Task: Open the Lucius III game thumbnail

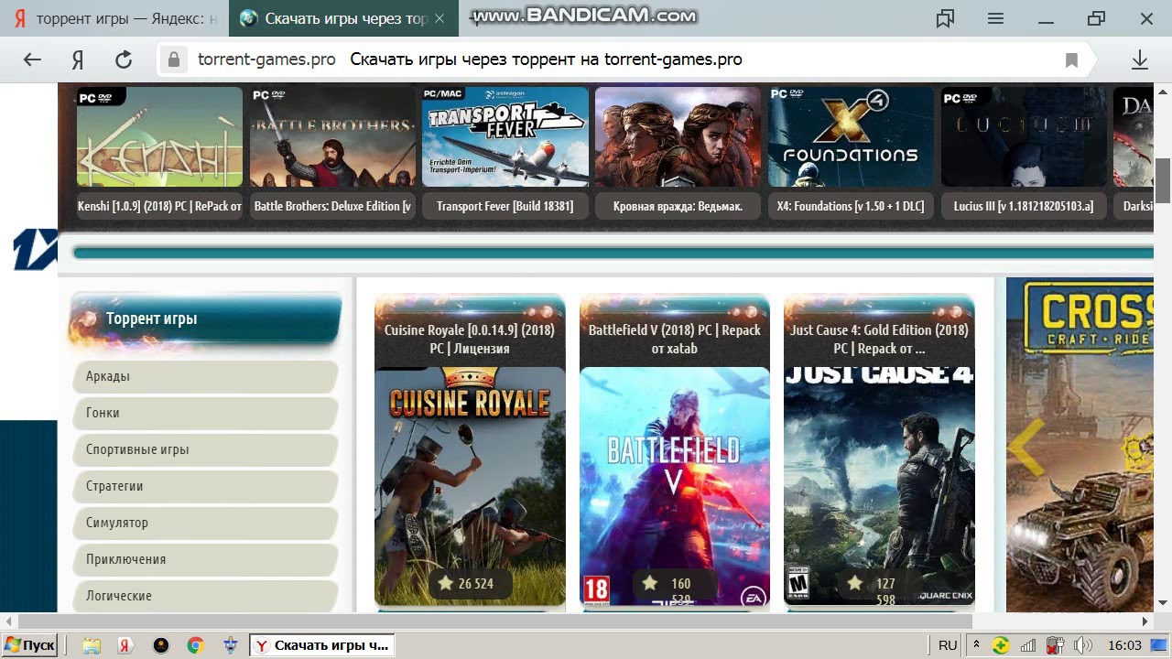Action: [x=1024, y=137]
